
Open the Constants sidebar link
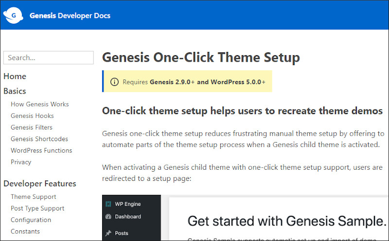click(x=25, y=231)
